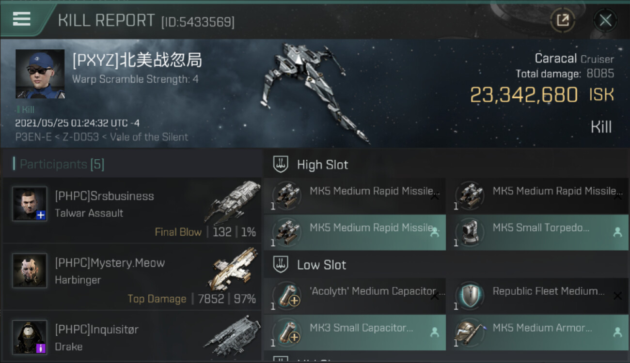Viewport: 630px width, 363px height.
Task: Click the Participants [5] header
Action: (x=62, y=164)
